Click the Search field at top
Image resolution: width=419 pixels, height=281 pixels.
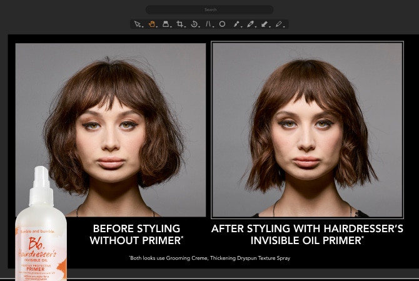pos(209,10)
